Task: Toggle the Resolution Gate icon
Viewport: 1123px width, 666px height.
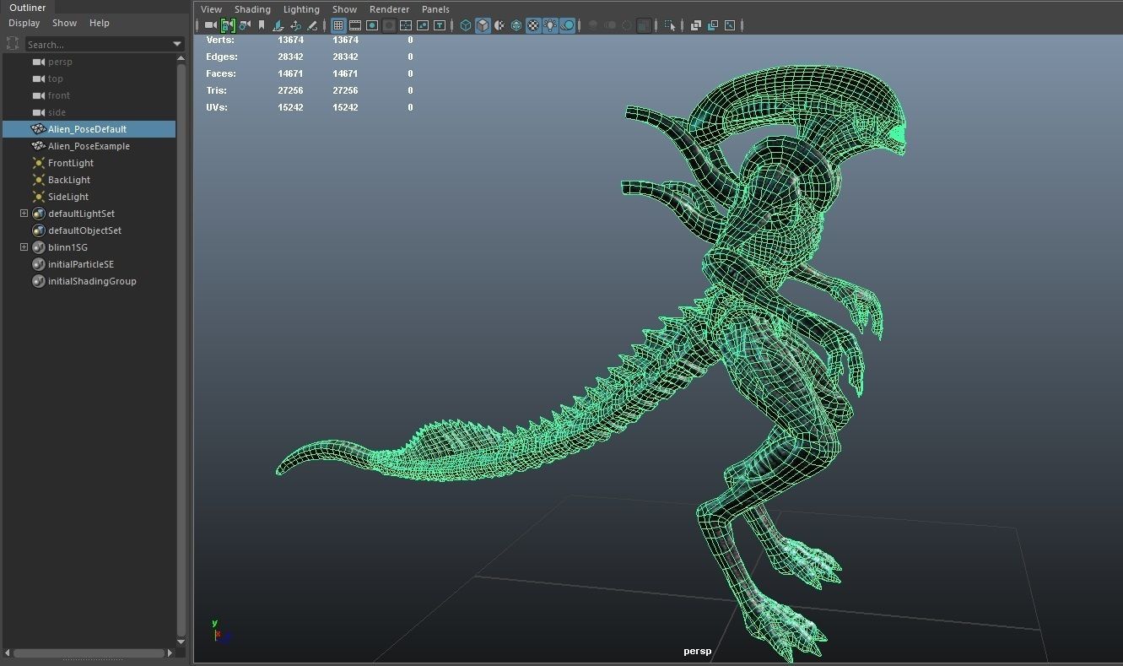Action: click(372, 25)
